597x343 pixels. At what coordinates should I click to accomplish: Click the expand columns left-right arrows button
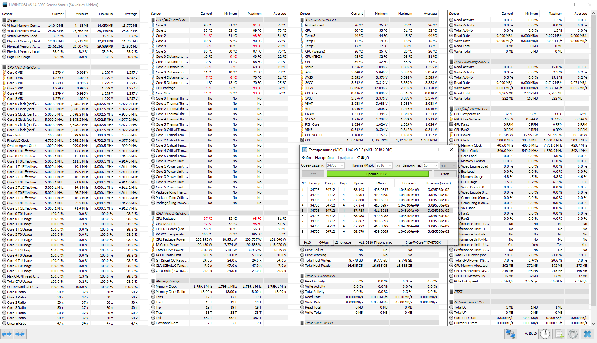click(x=7, y=334)
